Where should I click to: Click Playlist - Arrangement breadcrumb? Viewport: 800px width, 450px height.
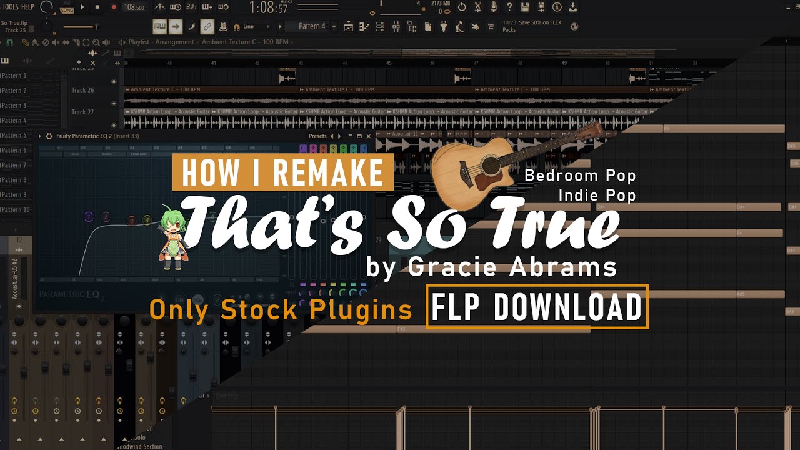(x=162, y=42)
